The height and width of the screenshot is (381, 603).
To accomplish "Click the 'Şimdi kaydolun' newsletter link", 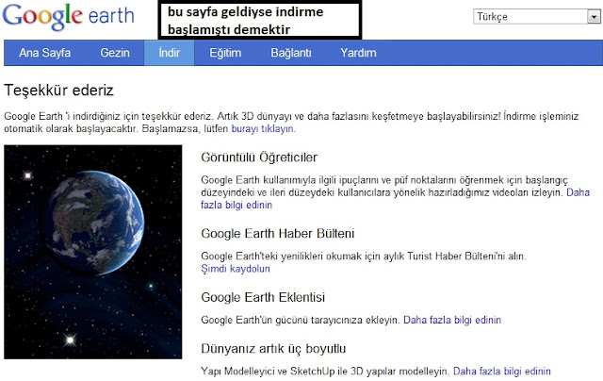I will coord(236,269).
